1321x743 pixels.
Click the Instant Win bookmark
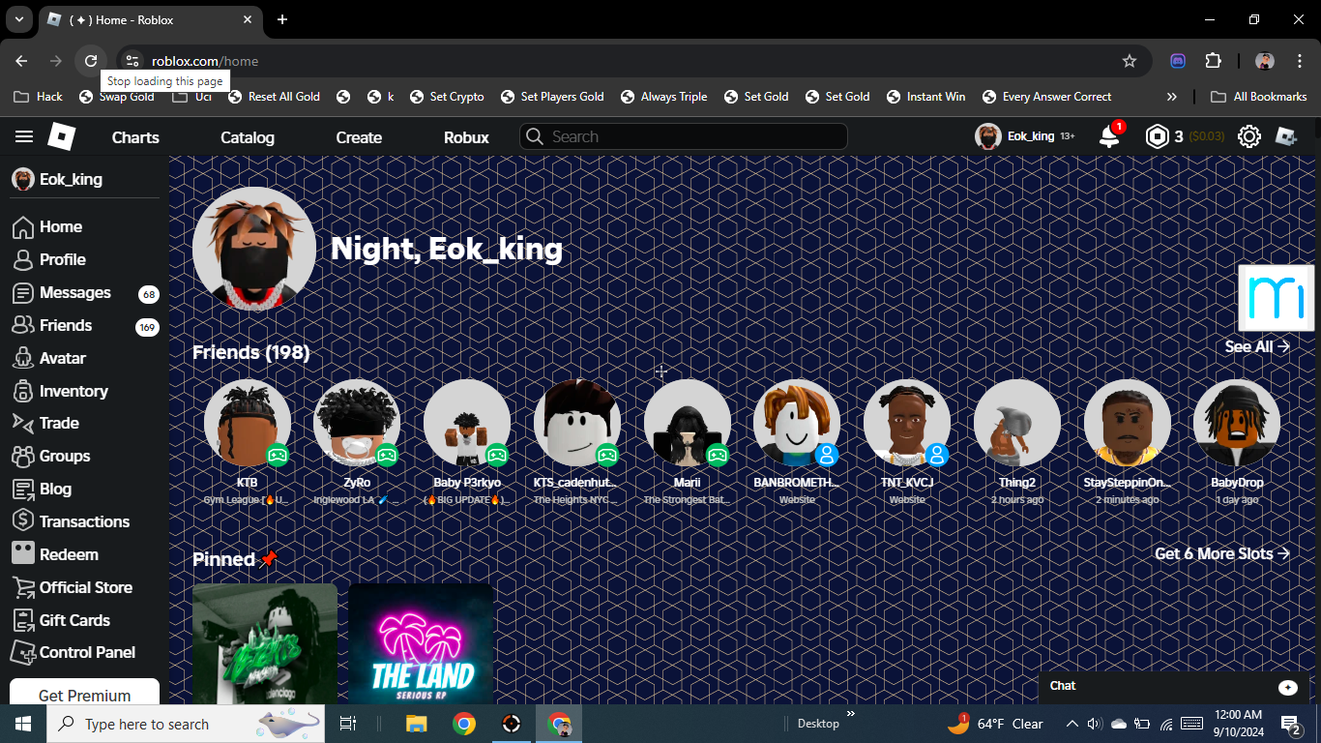[925, 97]
